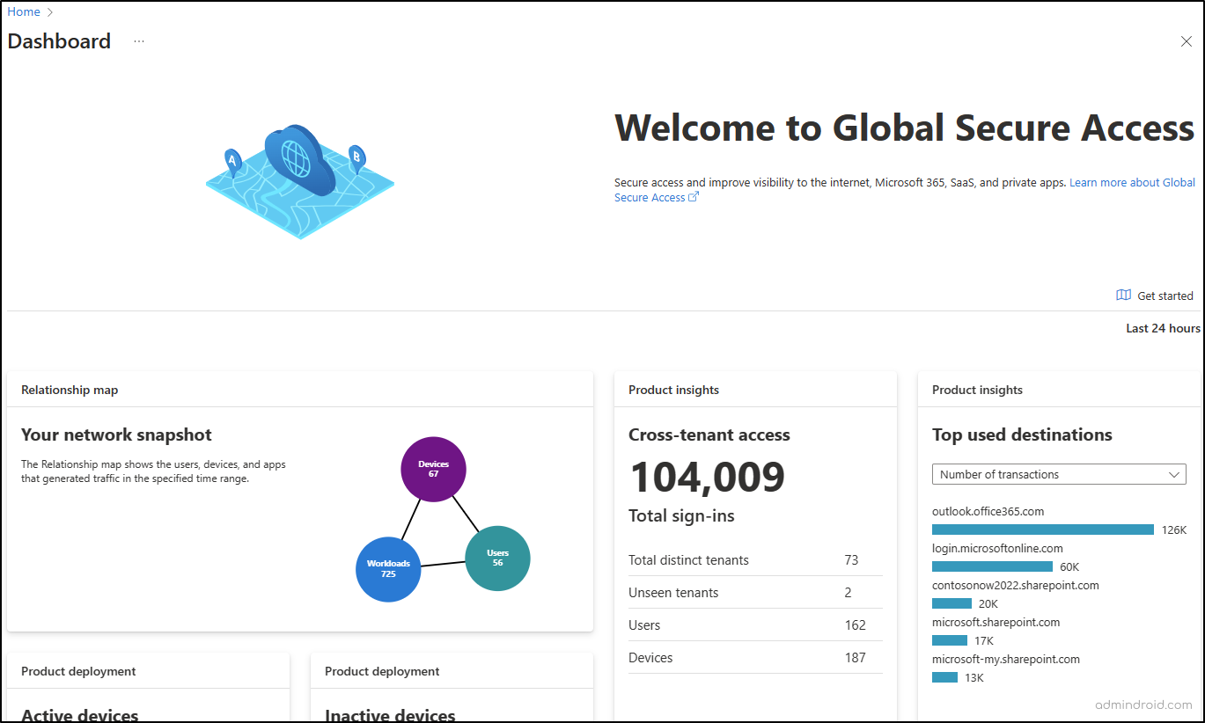Viewport: 1205px width, 723px height.
Task: Click the Get started book icon
Action: tap(1123, 295)
